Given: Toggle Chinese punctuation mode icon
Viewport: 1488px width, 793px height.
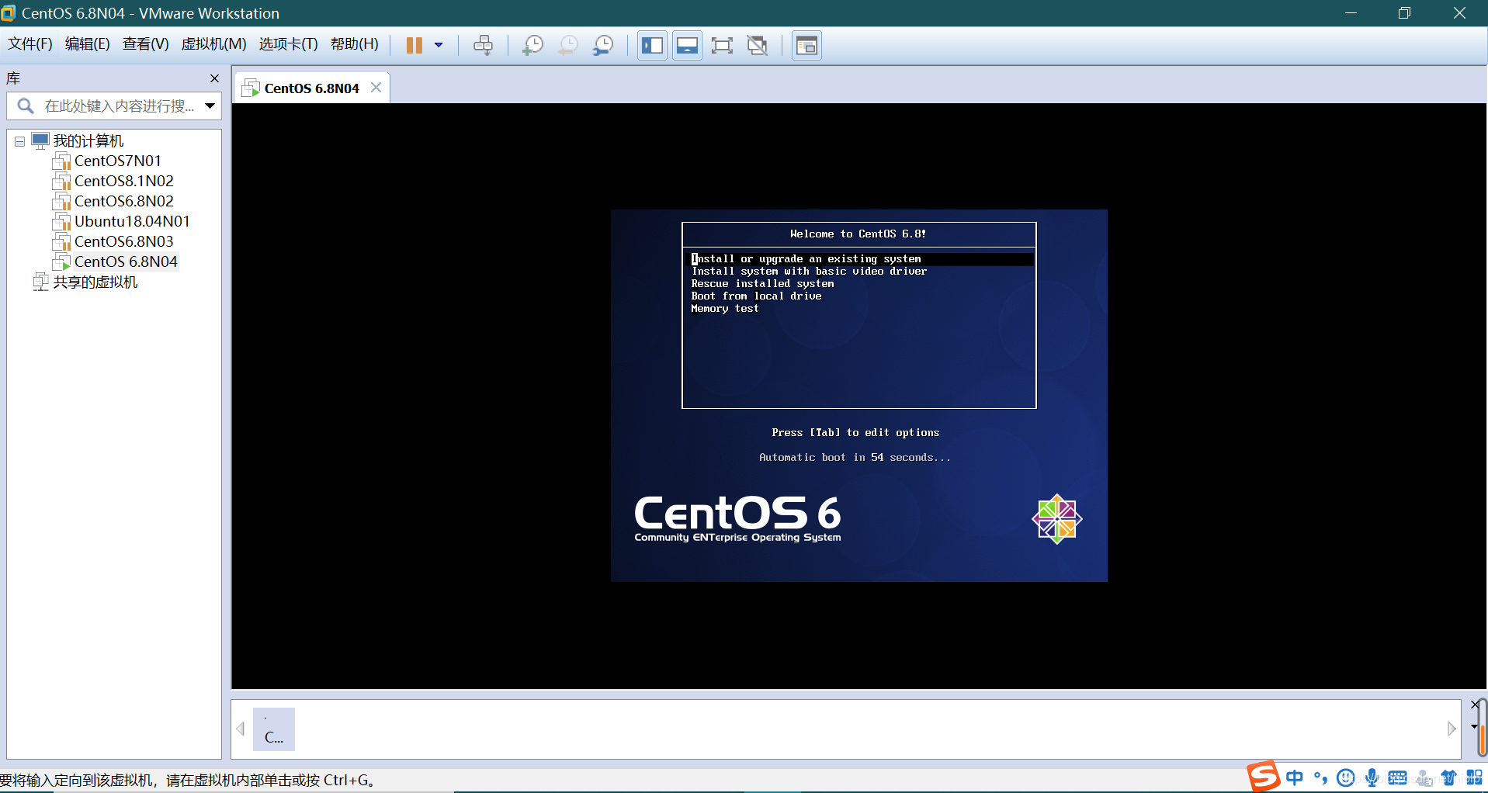Looking at the screenshot, I should pos(1320,777).
